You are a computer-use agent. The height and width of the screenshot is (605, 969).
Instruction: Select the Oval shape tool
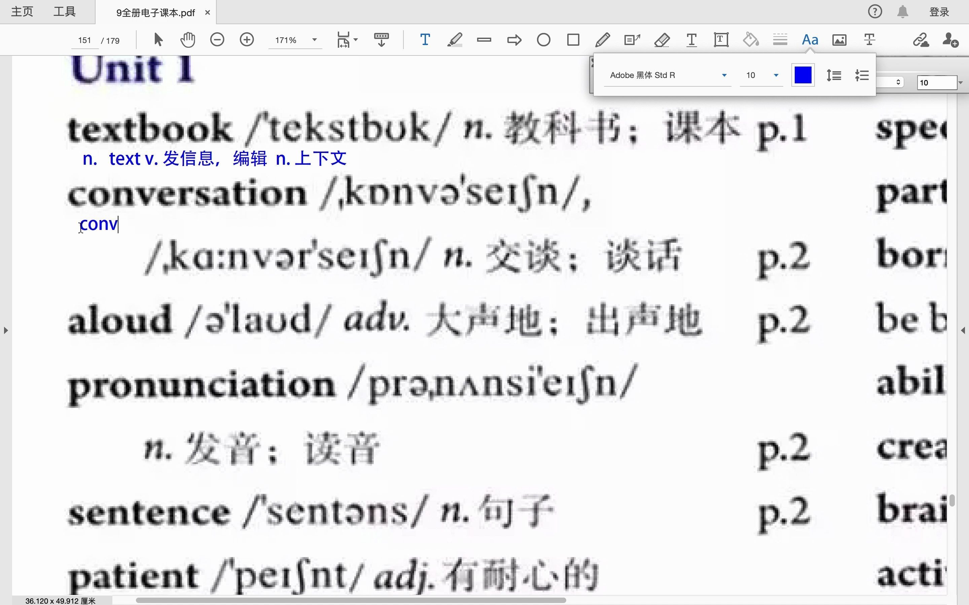click(x=543, y=40)
